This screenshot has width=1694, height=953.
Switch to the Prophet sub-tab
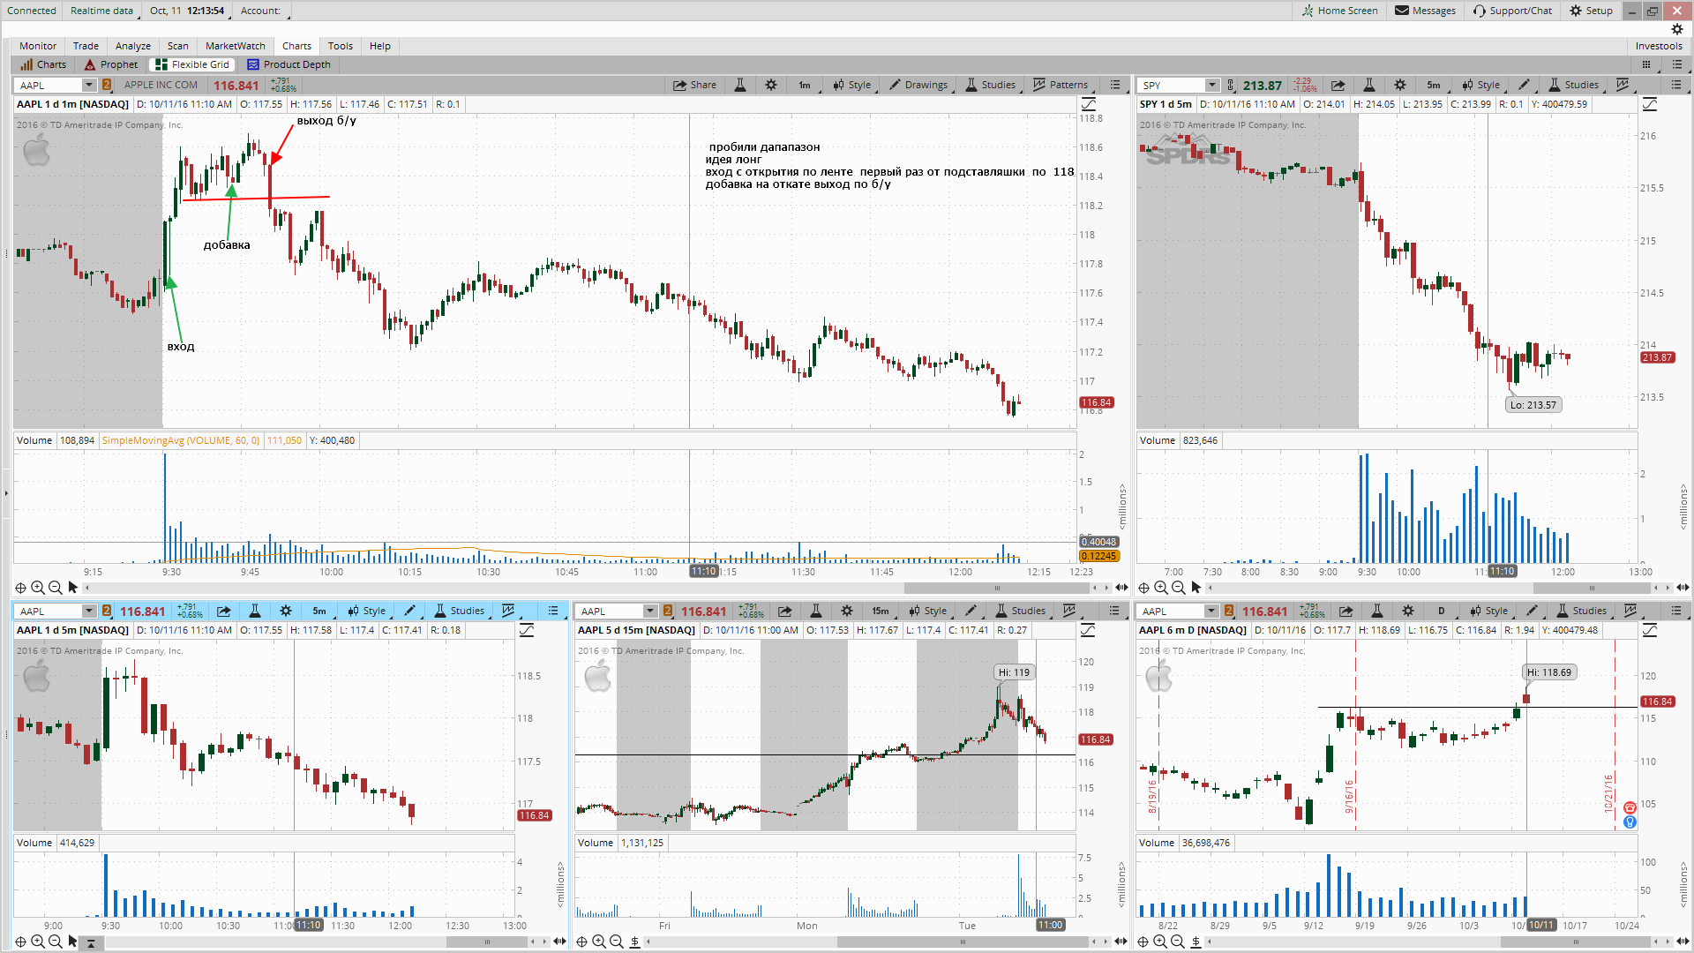[x=111, y=64]
